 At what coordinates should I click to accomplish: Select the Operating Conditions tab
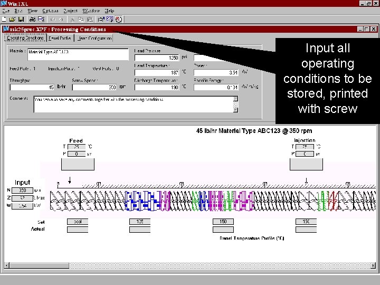click(25, 38)
